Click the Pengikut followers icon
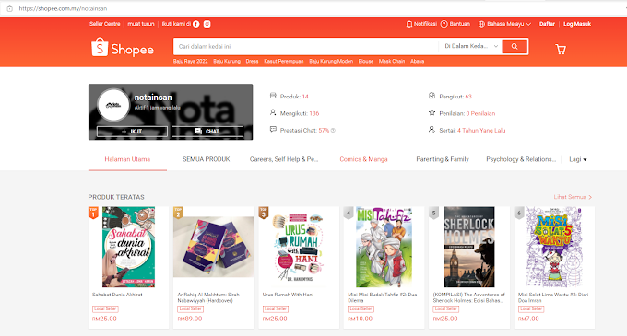This screenshot has height=336, width=627. click(x=432, y=96)
